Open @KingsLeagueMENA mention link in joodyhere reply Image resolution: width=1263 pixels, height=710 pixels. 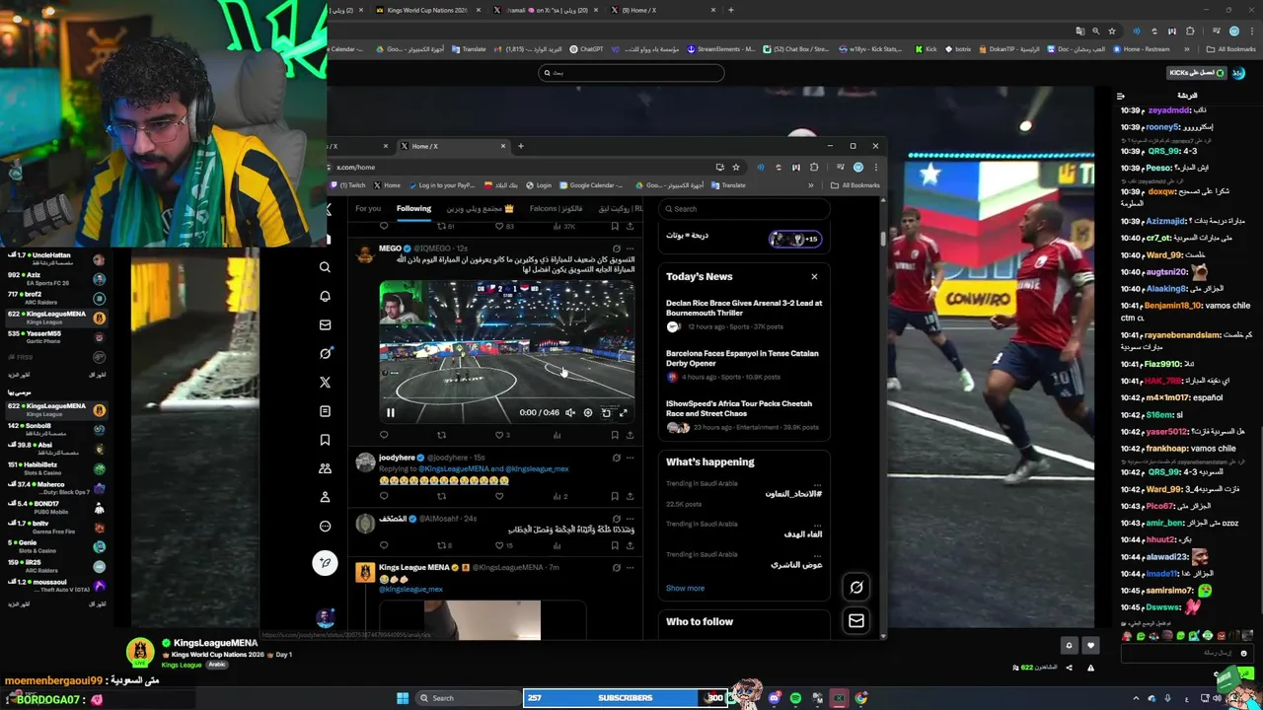click(454, 469)
